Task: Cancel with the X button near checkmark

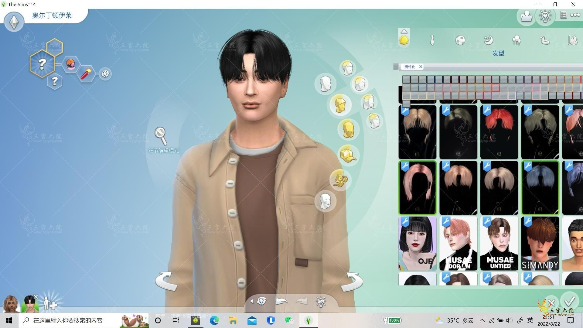Action: coord(551,302)
